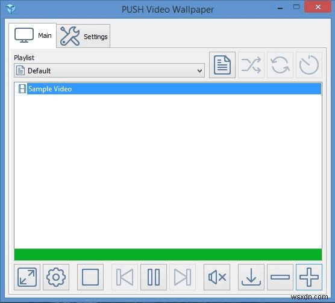Click the film strip icon beside Sample Video
This screenshot has height=303, width=335.
22,89
